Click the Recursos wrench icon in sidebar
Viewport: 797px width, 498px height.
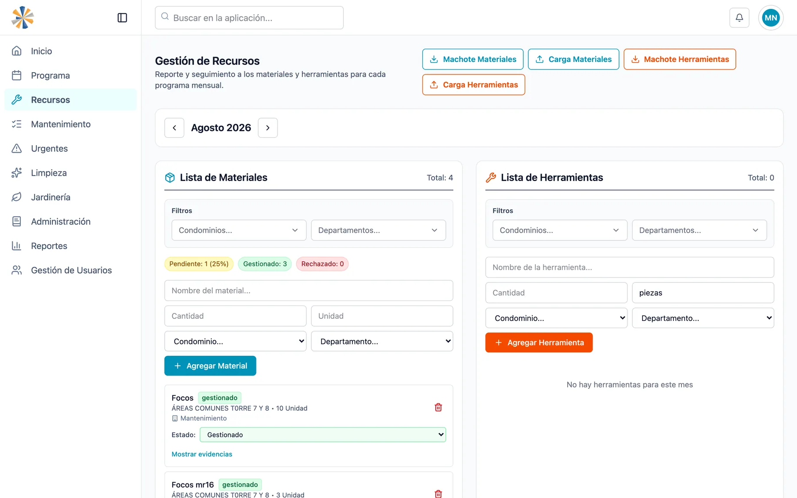tap(17, 100)
